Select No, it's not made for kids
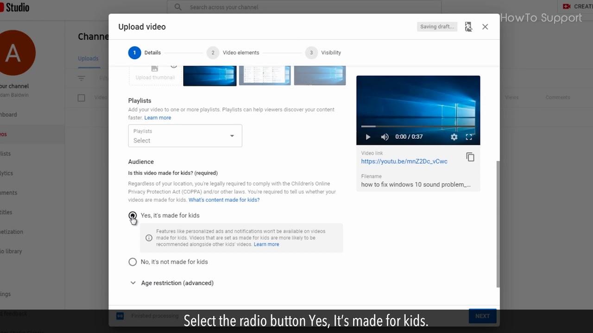Image resolution: width=593 pixels, height=333 pixels. pyautogui.click(x=132, y=262)
